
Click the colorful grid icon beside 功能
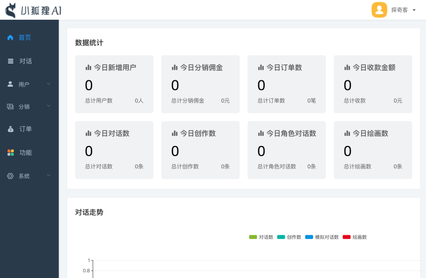11,152
